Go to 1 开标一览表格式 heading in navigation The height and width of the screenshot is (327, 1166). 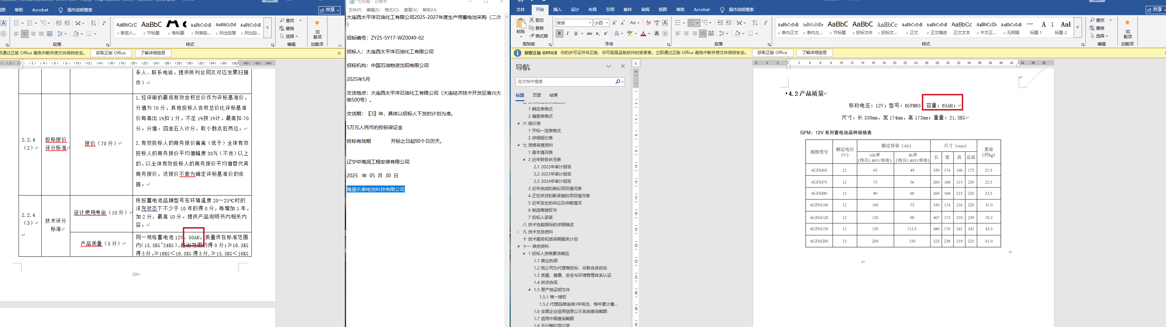544,131
